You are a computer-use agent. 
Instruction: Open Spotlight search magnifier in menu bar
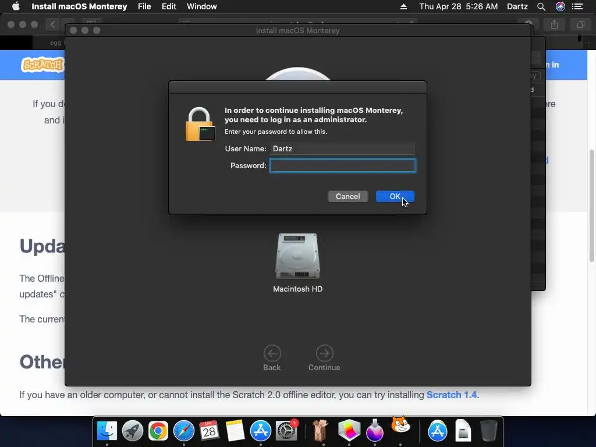click(x=541, y=6)
